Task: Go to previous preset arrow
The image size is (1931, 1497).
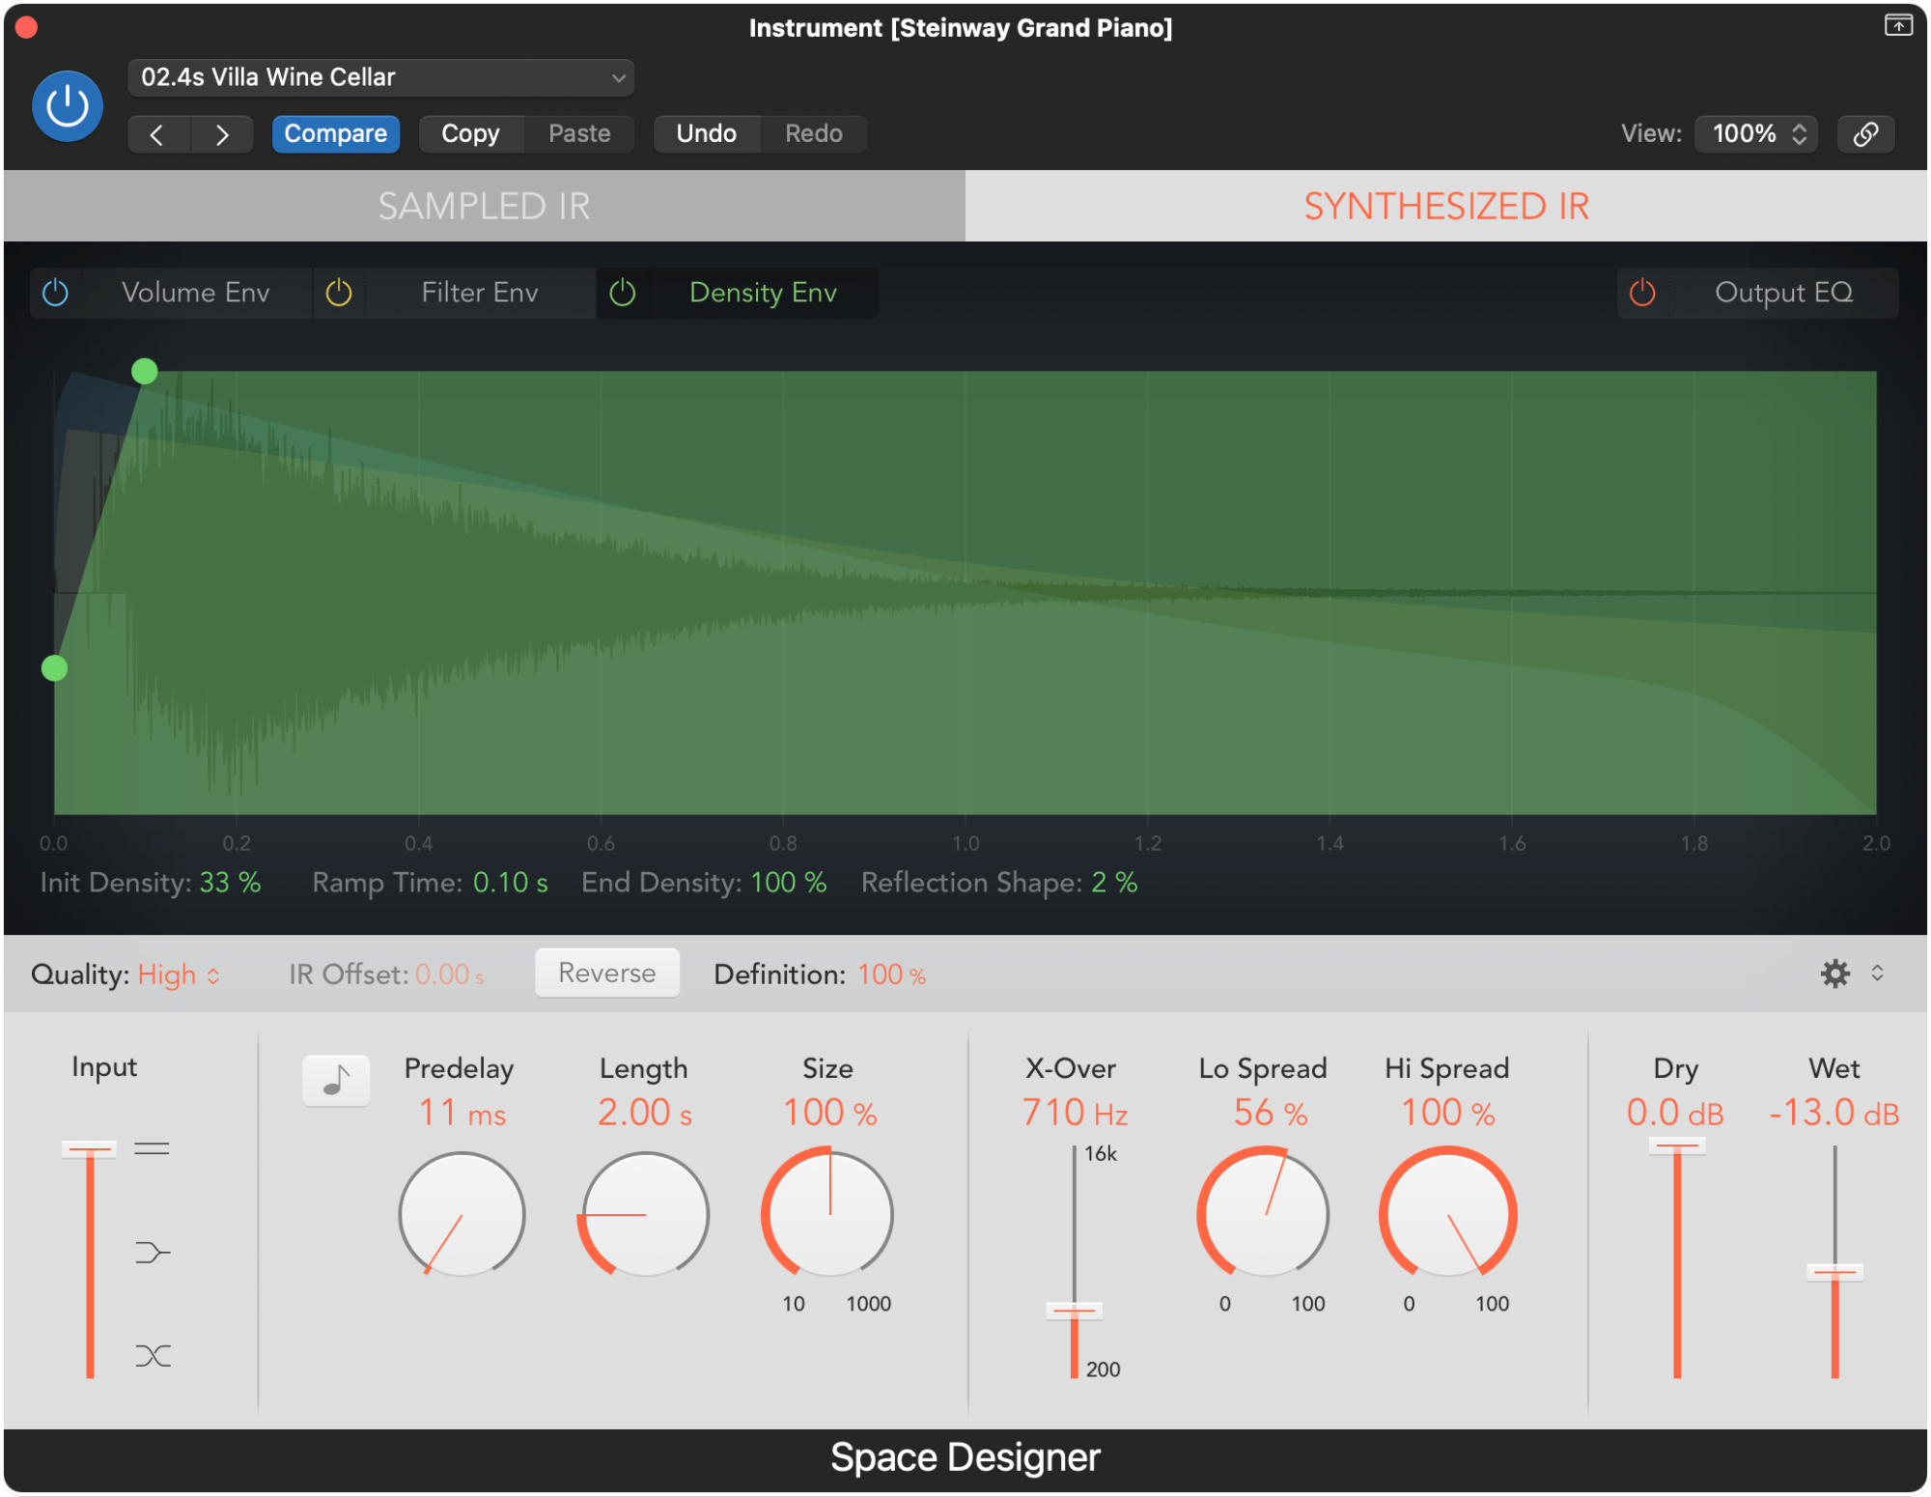Action: 157,134
